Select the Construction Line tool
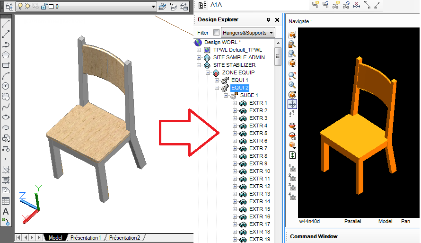Image resolution: width=421 pixels, height=243 pixels. click(x=6, y=34)
